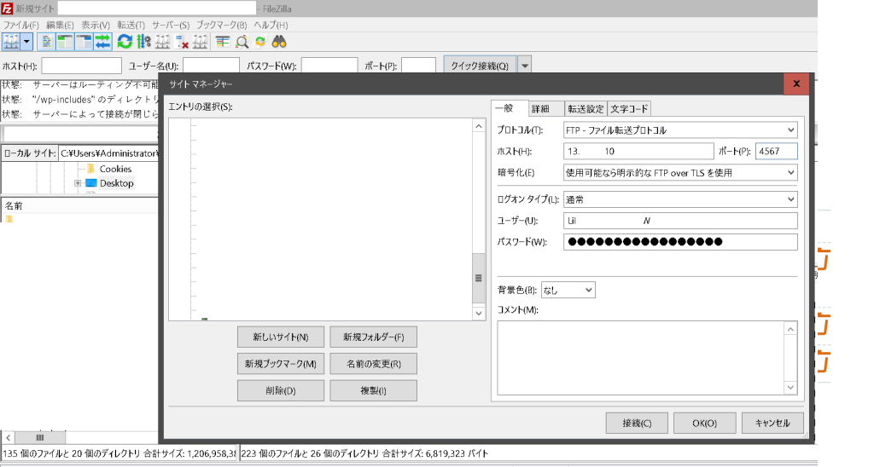Toggle synchronized browsing icon
The height and width of the screenshot is (467, 874).
(x=260, y=42)
